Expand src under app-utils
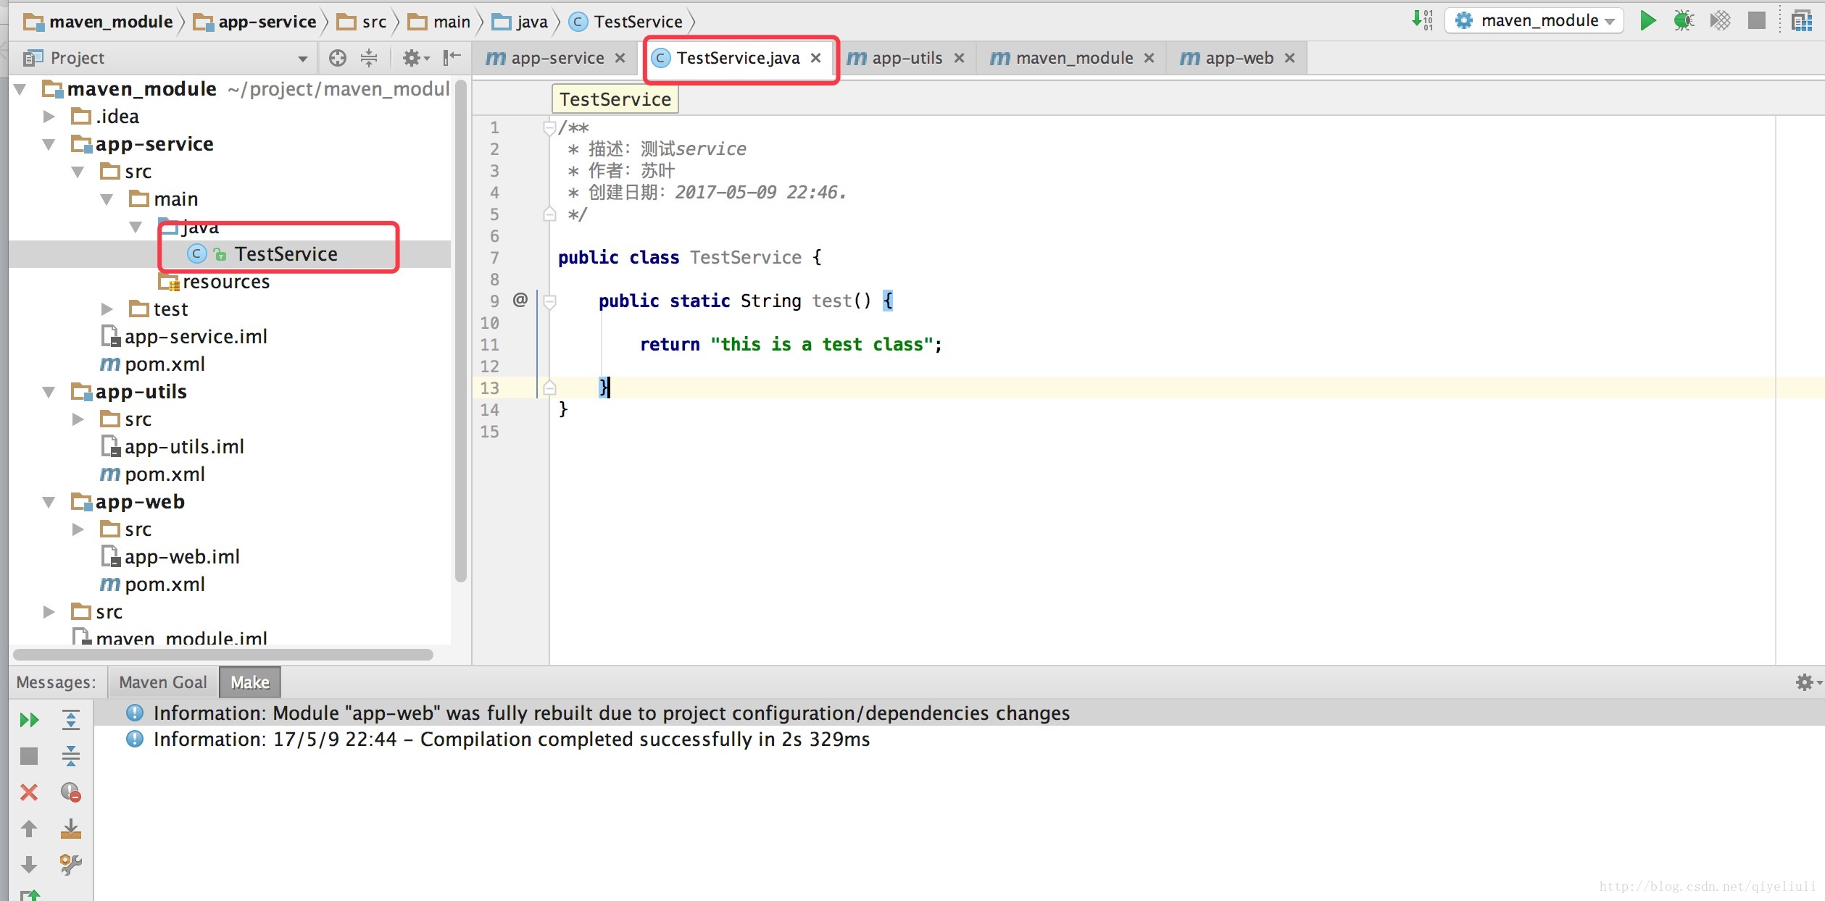The image size is (1825, 901). pyautogui.click(x=78, y=419)
